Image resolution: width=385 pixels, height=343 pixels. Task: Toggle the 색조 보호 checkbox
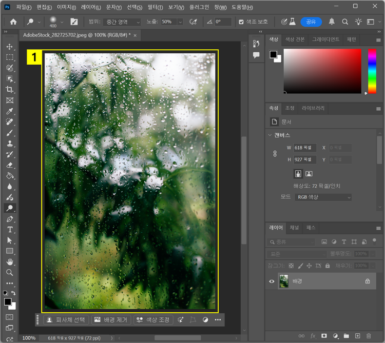[x=242, y=22]
